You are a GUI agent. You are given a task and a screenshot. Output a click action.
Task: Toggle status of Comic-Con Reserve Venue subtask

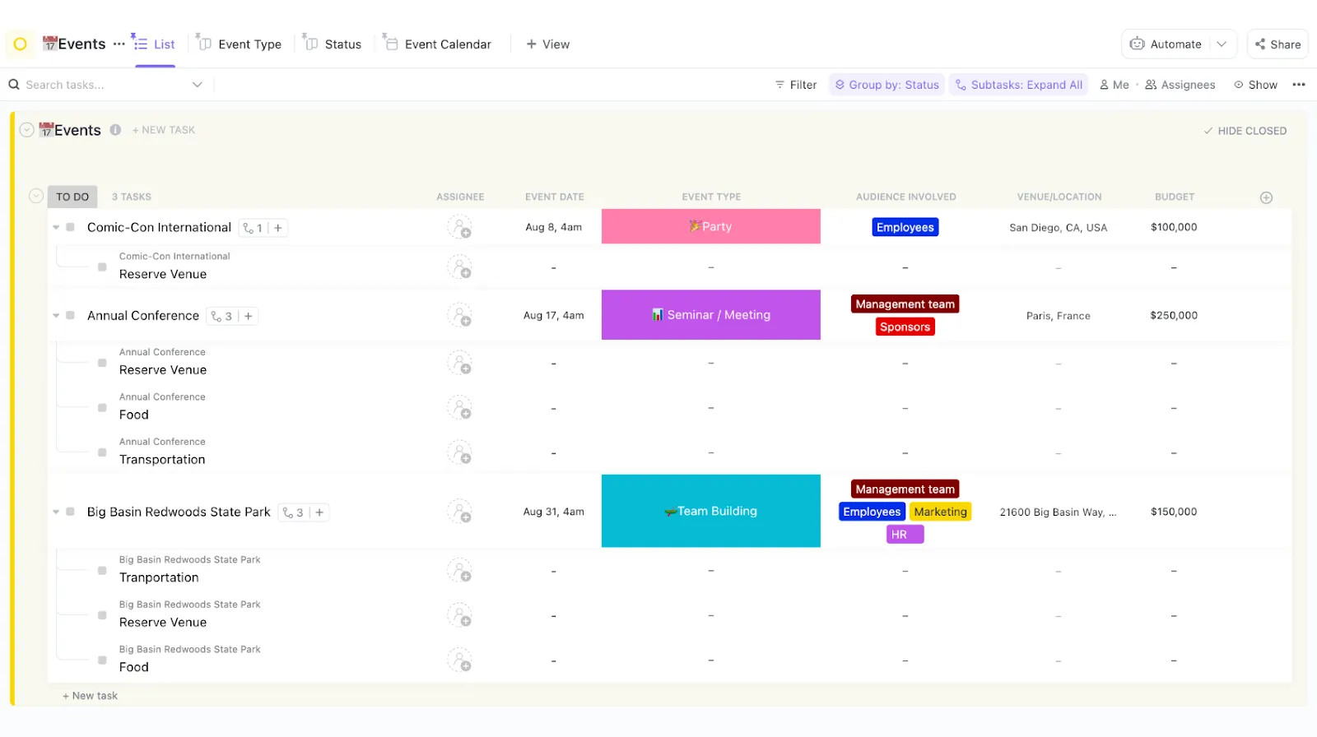102,267
